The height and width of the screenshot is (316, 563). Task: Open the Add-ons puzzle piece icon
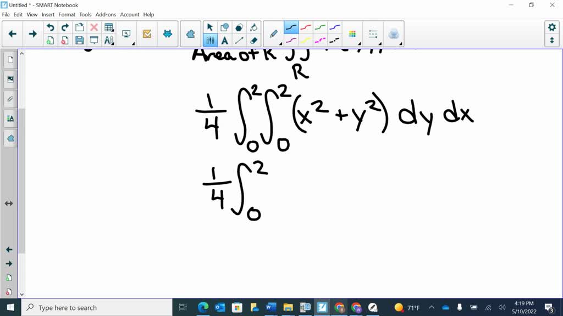point(190,34)
